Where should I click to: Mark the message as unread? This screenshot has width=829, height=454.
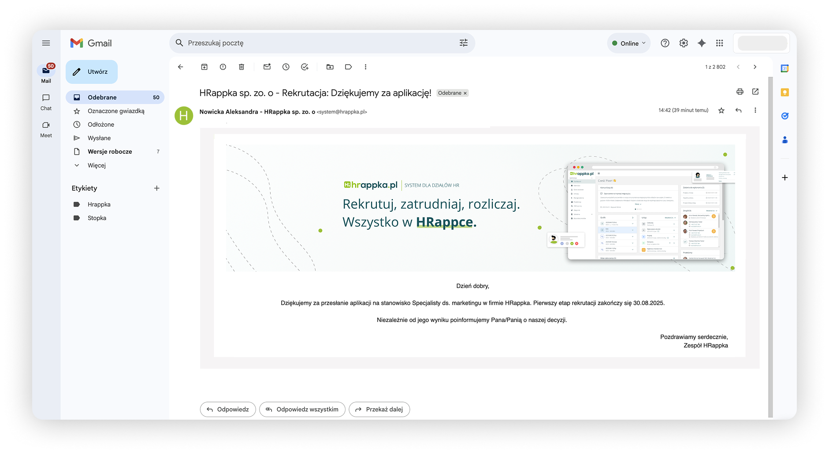tap(267, 67)
